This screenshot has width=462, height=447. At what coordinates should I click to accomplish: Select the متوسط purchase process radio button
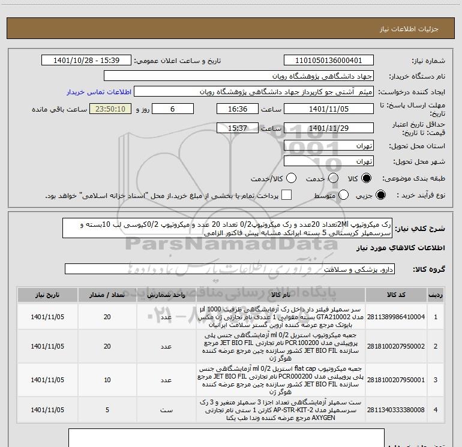click(344, 195)
